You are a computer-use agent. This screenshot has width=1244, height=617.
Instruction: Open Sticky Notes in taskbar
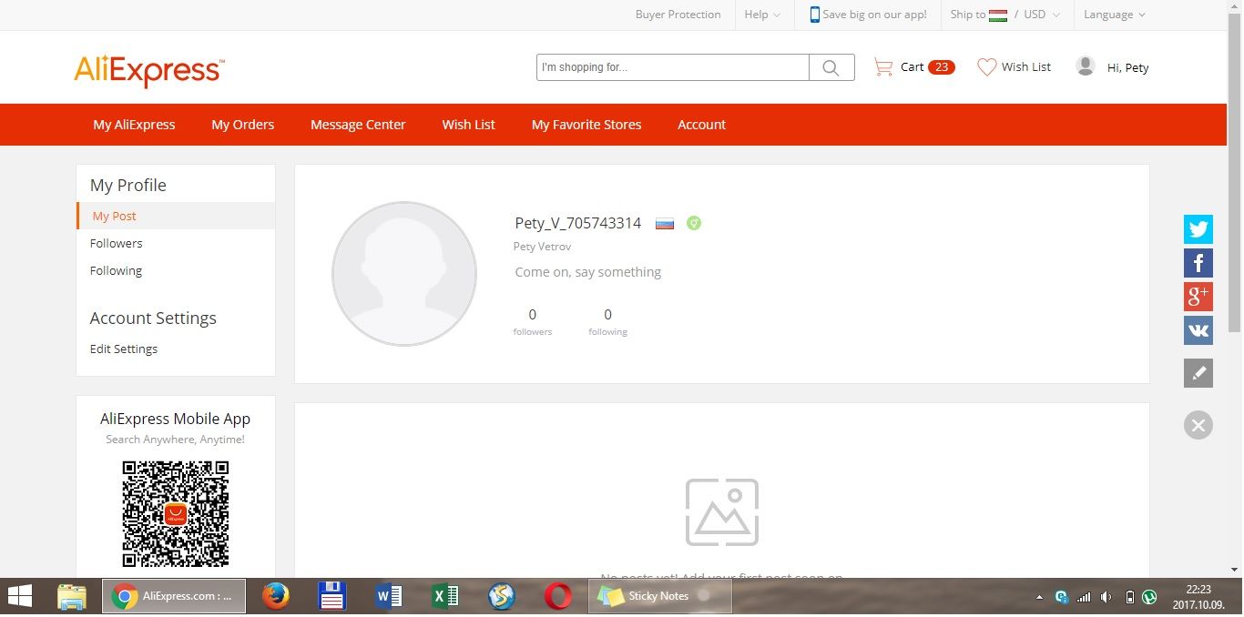tap(660, 596)
